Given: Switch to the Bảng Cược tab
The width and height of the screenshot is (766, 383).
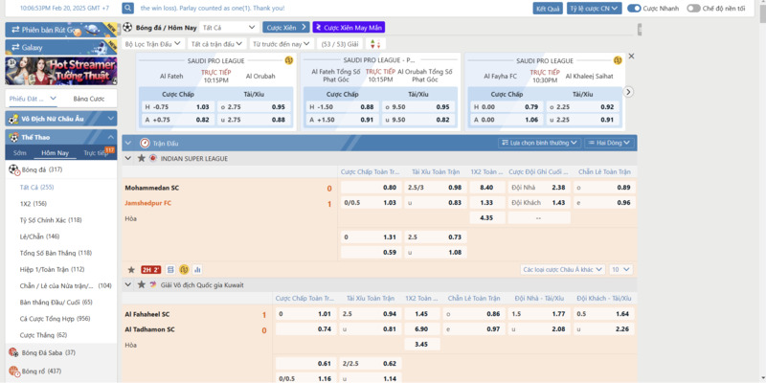Looking at the screenshot, I should [x=89, y=99].
